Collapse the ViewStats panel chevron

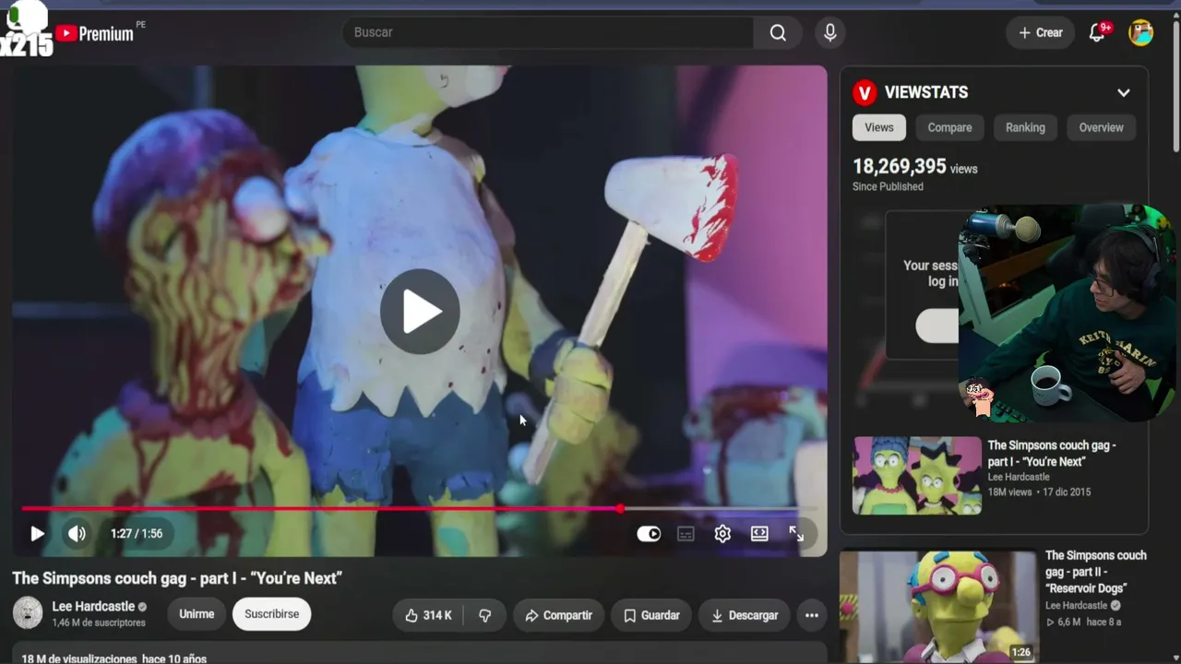pos(1124,92)
